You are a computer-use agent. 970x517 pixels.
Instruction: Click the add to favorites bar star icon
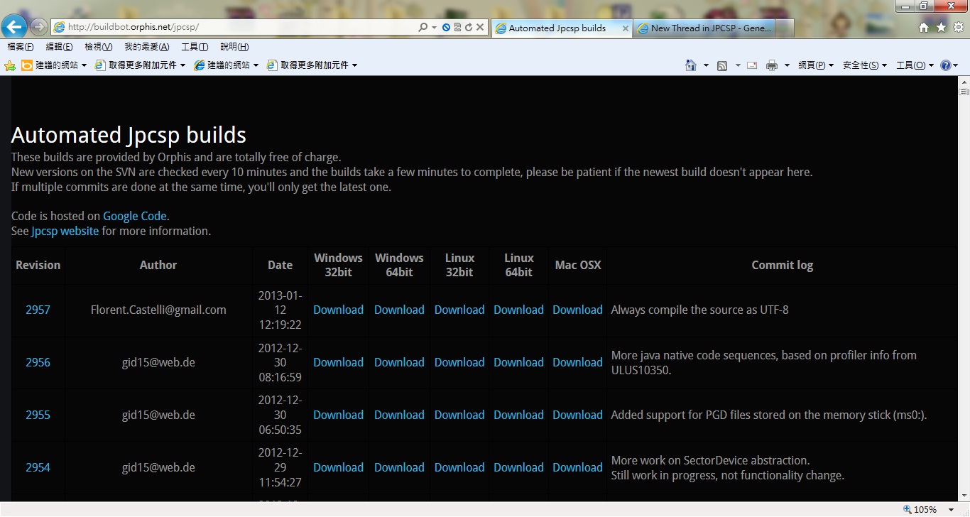(10, 65)
